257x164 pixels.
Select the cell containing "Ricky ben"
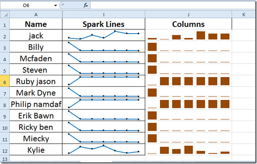[36, 127]
